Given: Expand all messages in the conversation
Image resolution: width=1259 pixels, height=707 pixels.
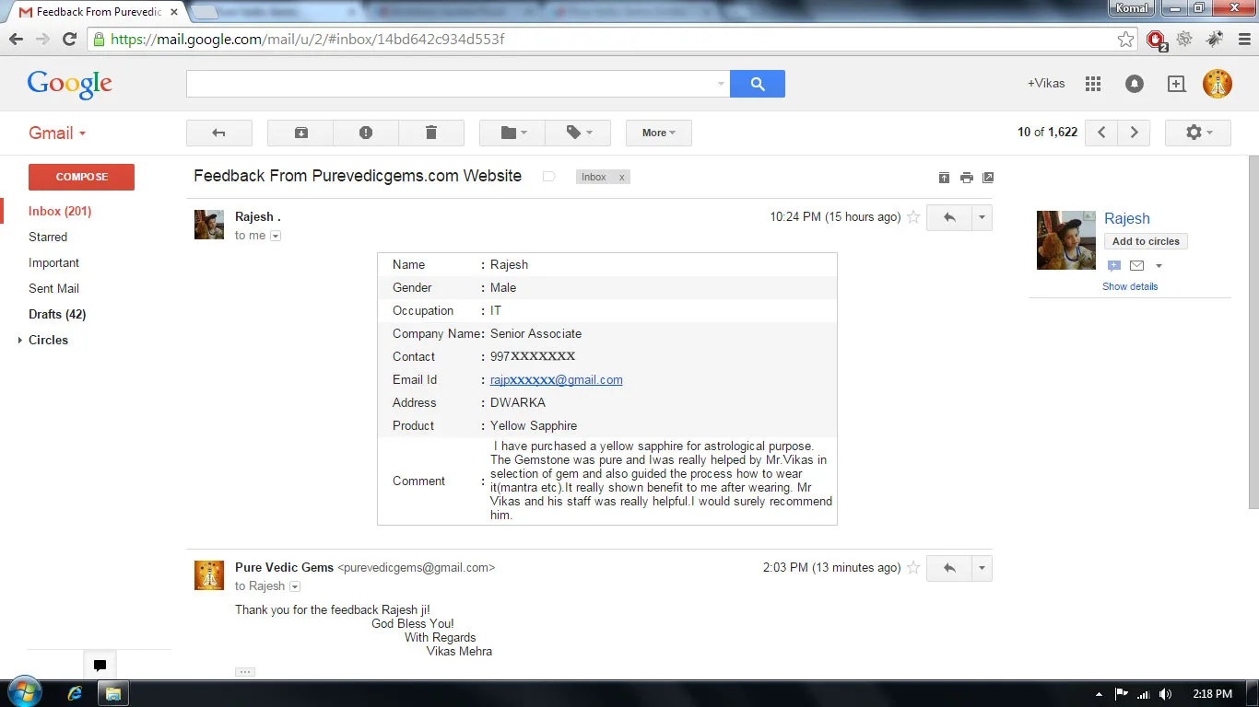Looking at the screenshot, I should coord(944,178).
